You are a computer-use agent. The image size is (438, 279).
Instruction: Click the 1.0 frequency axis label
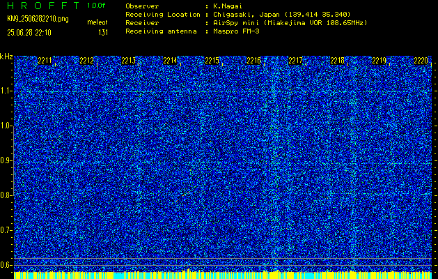(6, 126)
